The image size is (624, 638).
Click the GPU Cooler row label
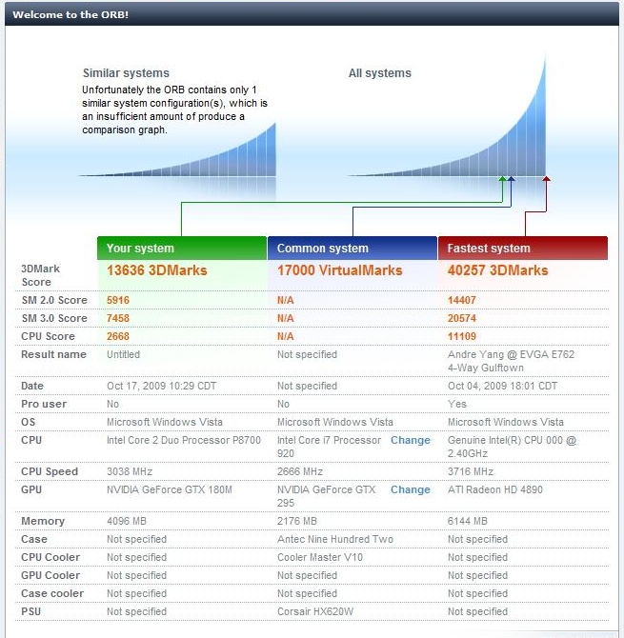coord(50,575)
